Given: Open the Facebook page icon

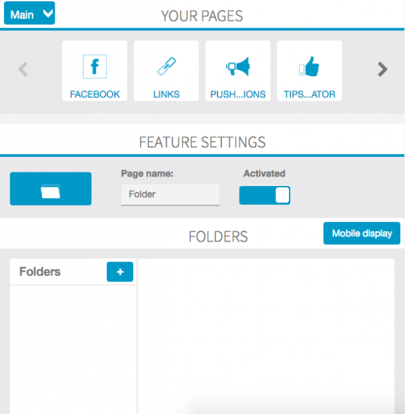Looking at the screenshot, I should coord(94,66).
